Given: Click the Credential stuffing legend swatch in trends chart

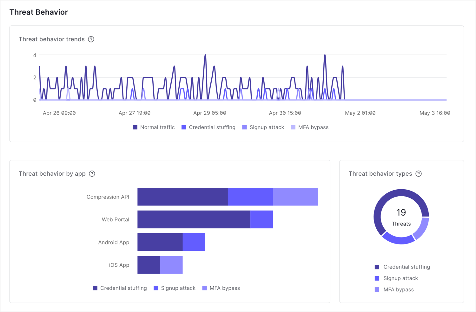Looking at the screenshot, I should [x=183, y=127].
